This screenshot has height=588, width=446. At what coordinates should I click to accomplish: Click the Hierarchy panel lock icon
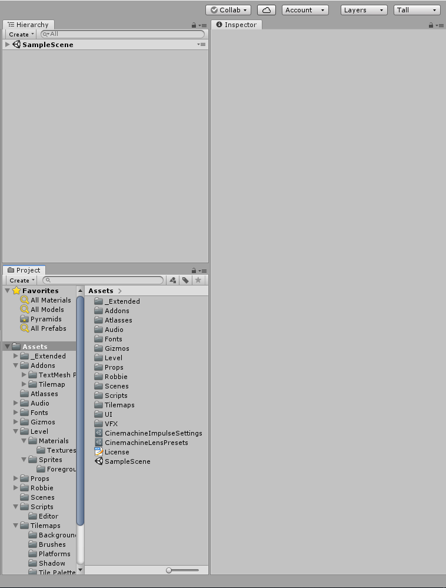[x=194, y=25]
